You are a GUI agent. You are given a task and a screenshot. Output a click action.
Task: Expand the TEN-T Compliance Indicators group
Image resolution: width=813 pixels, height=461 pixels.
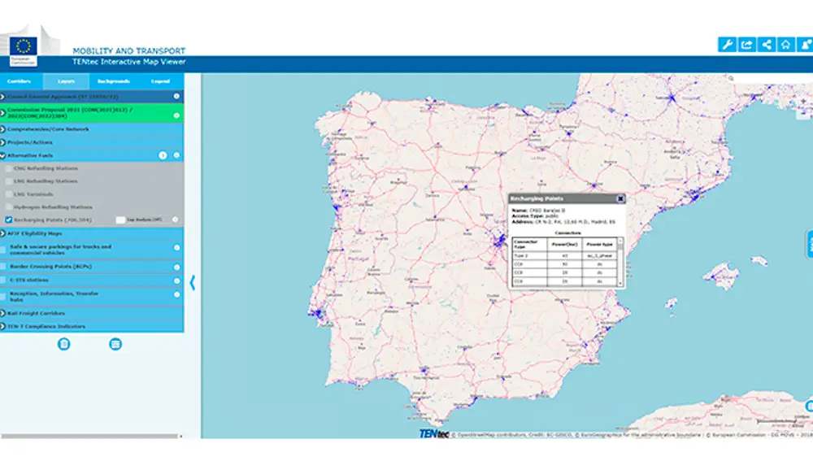[2, 326]
